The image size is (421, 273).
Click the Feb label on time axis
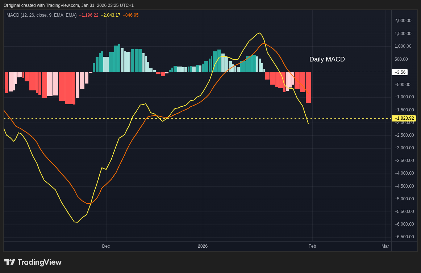pyautogui.click(x=312, y=246)
